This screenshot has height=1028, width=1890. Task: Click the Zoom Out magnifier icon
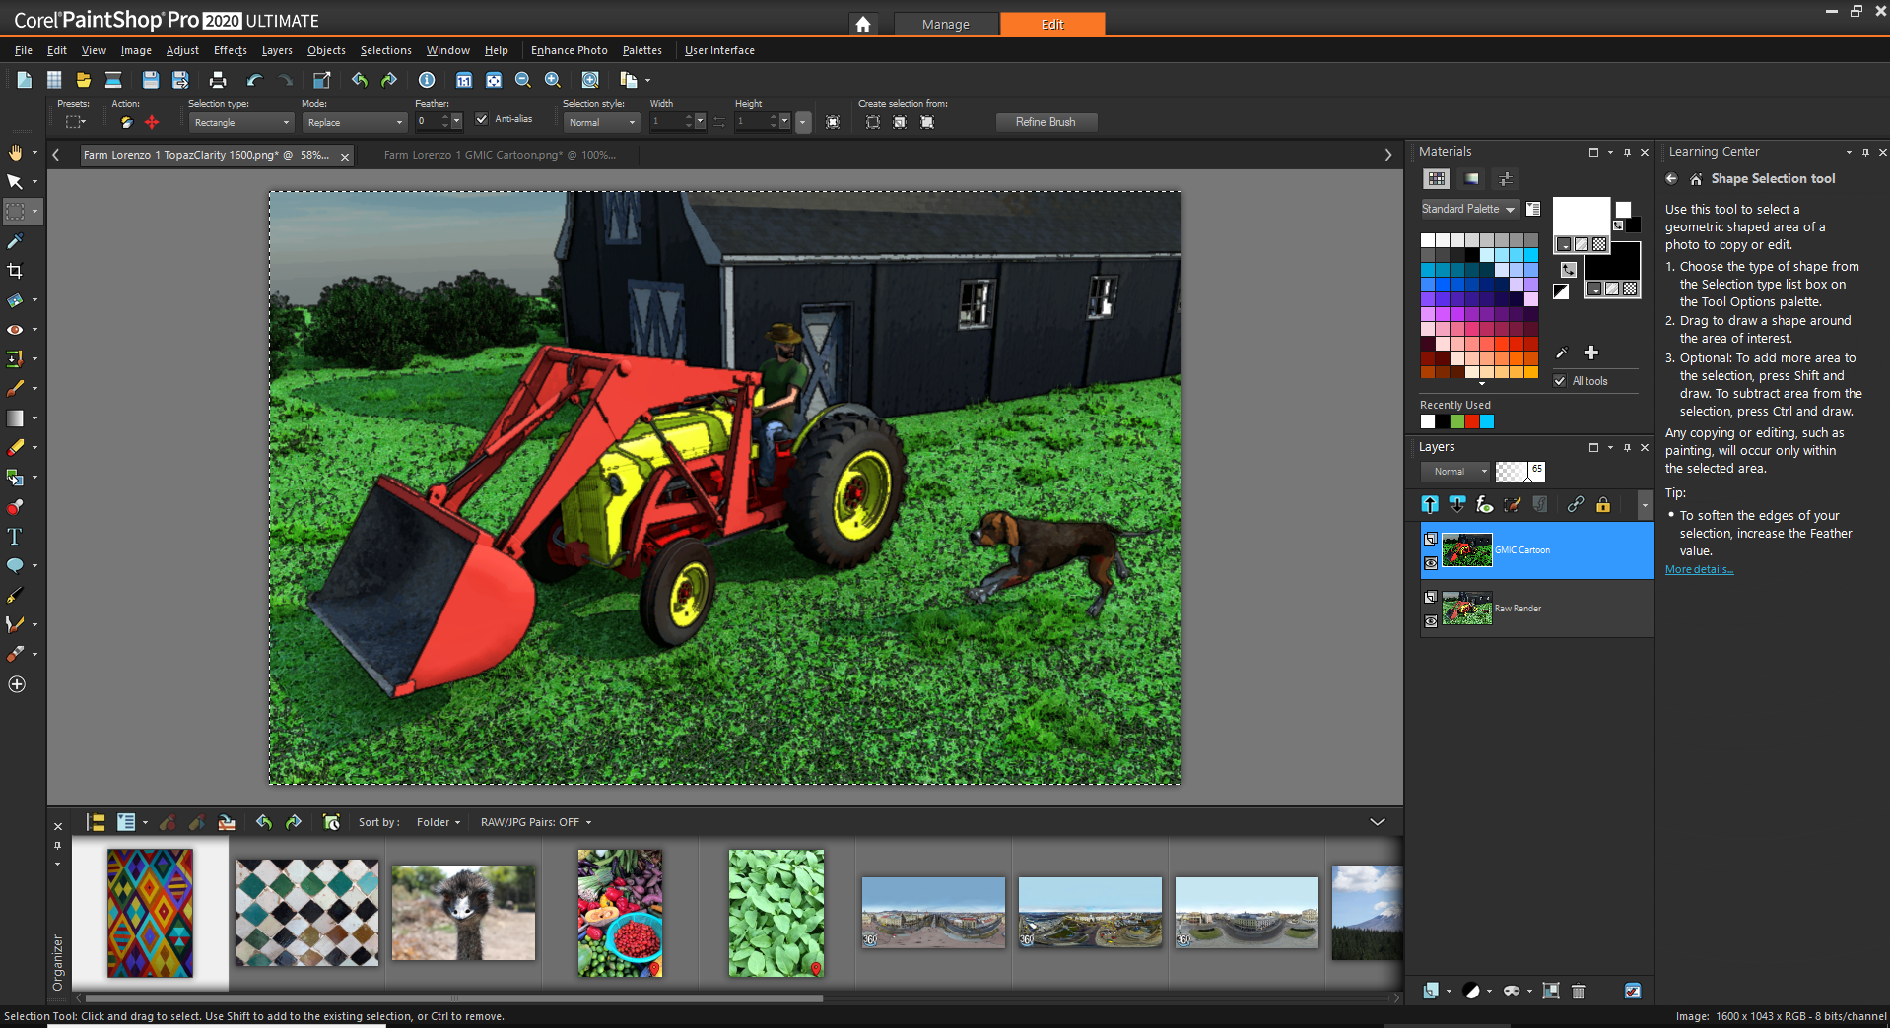click(x=523, y=80)
